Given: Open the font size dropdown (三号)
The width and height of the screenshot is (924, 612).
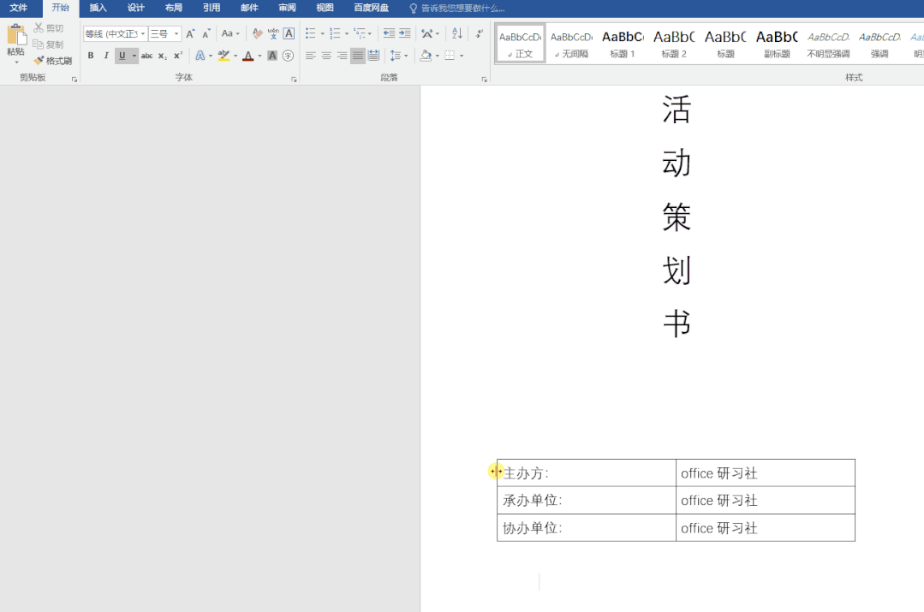Looking at the screenshot, I should click(x=176, y=33).
